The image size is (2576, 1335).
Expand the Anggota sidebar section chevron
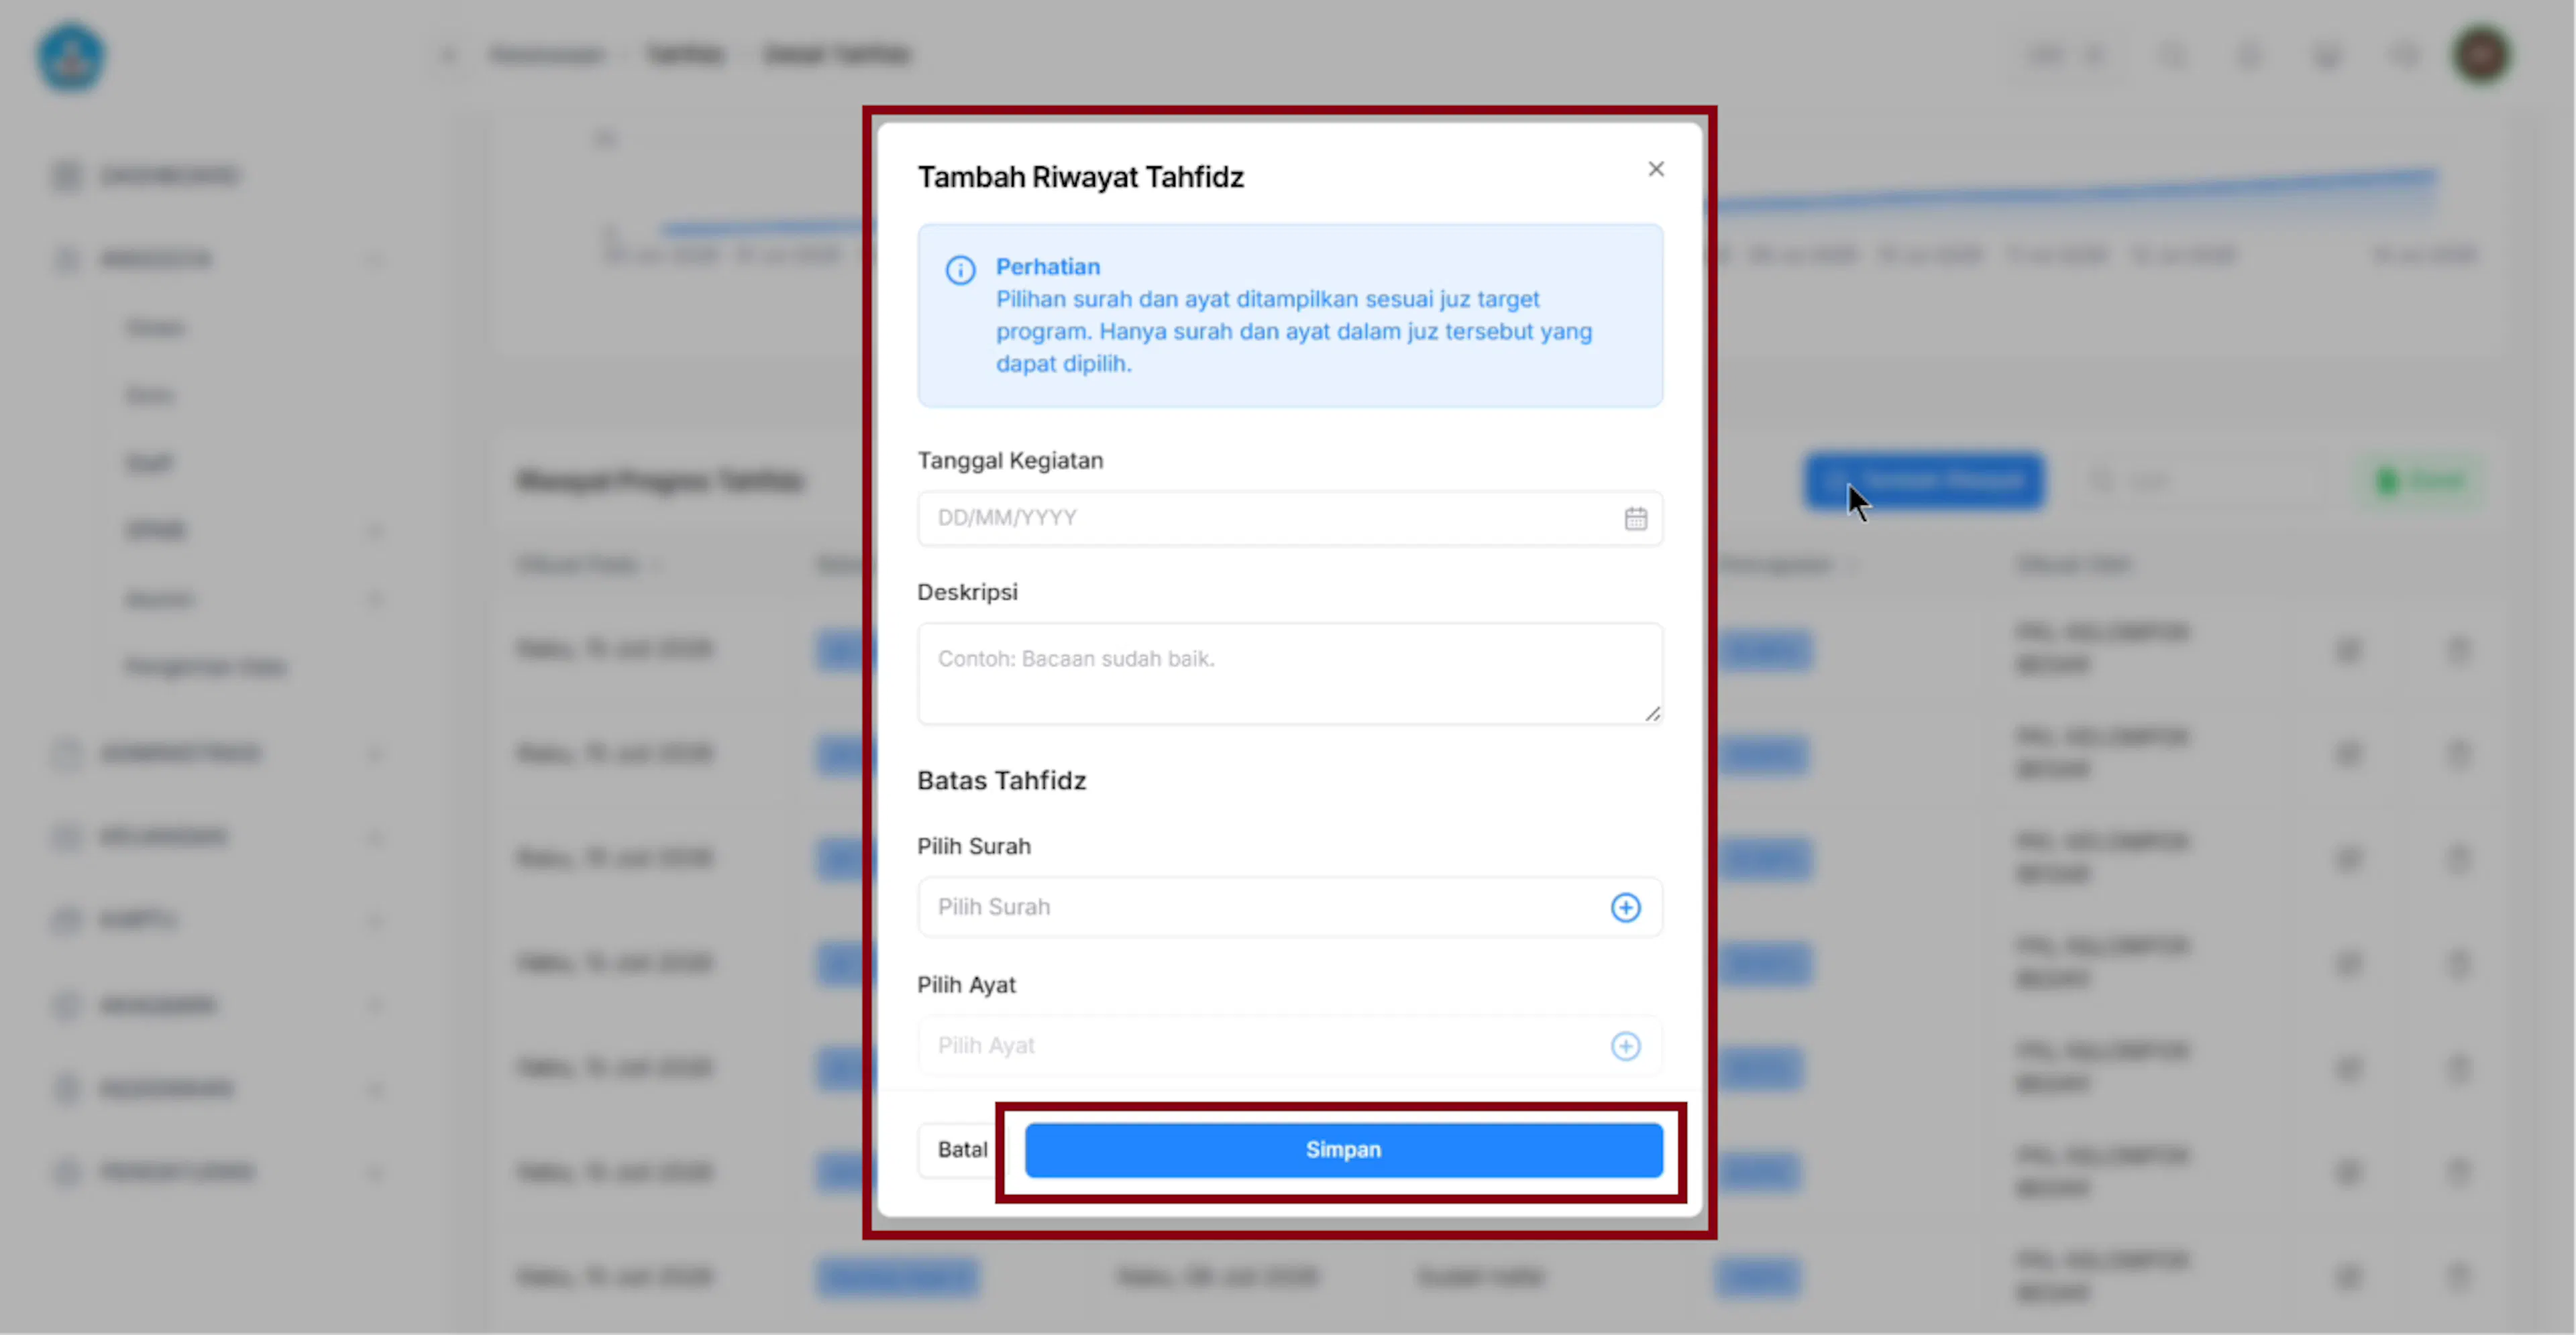[x=375, y=259]
